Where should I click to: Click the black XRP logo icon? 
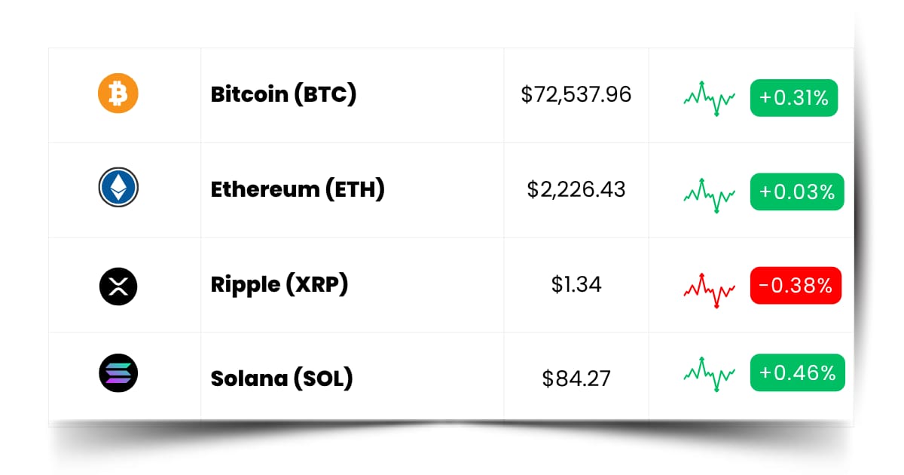(118, 286)
